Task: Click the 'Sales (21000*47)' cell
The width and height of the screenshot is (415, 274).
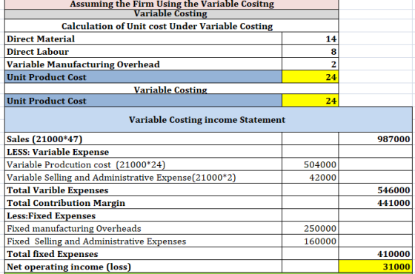Action: click(143, 139)
